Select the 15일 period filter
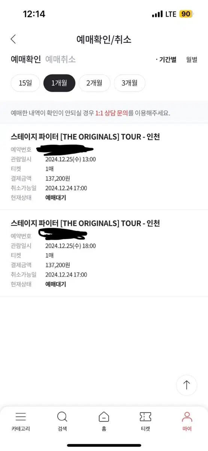This screenshot has height=451, width=208. 25,83
